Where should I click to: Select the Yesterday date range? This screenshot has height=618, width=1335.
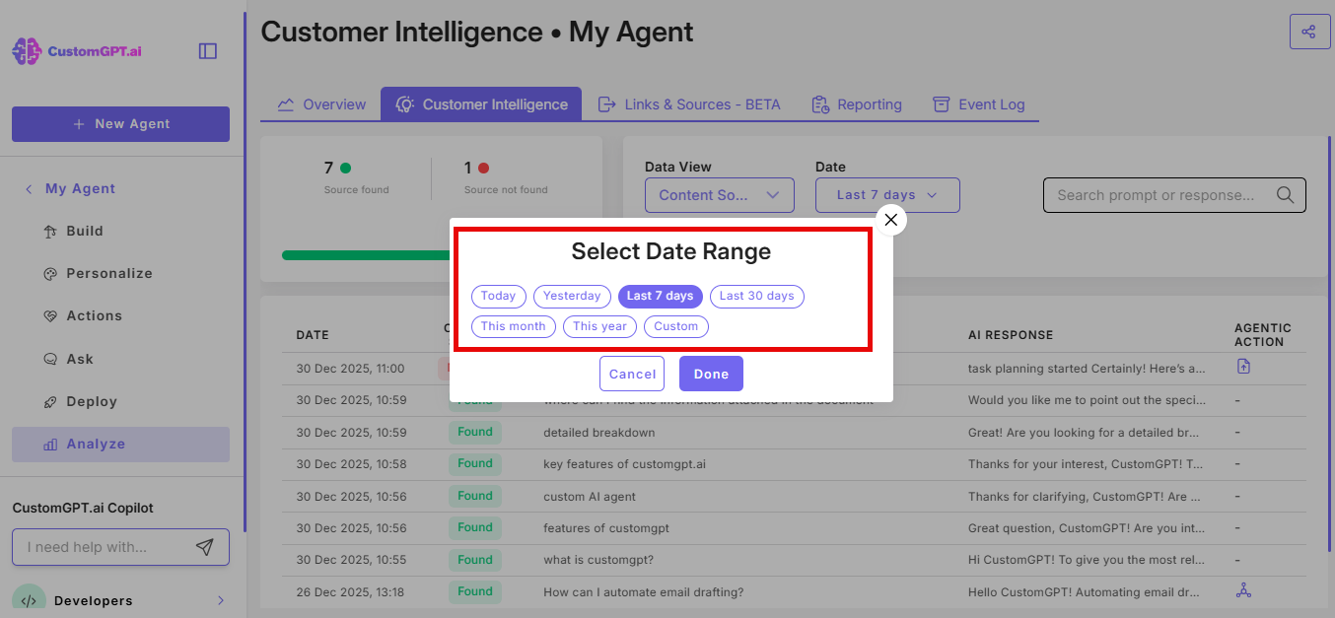coord(572,296)
